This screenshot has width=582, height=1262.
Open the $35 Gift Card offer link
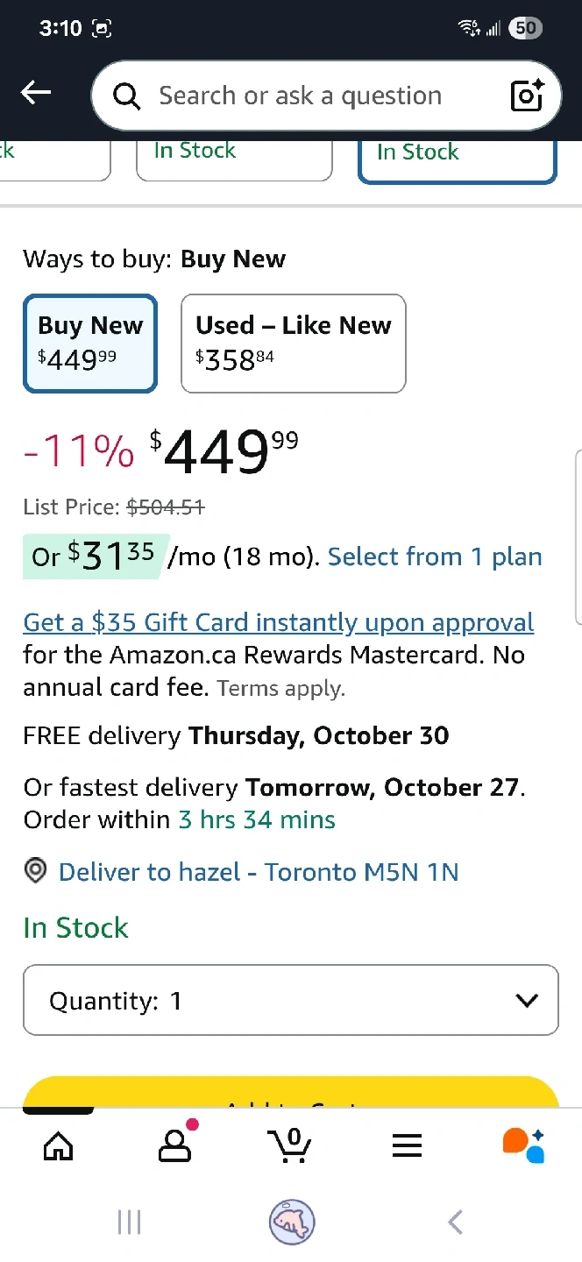278,622
